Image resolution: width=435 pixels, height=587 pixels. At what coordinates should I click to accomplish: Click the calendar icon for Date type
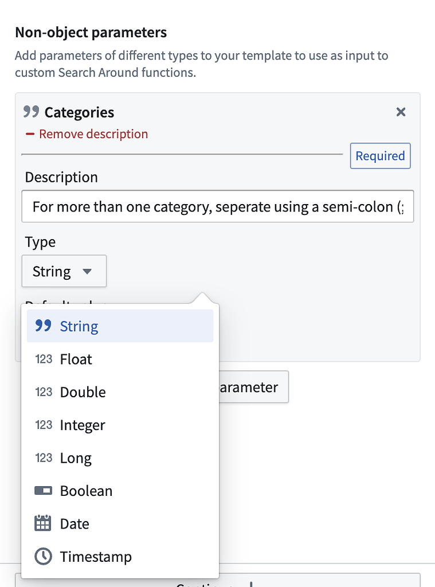44,523
